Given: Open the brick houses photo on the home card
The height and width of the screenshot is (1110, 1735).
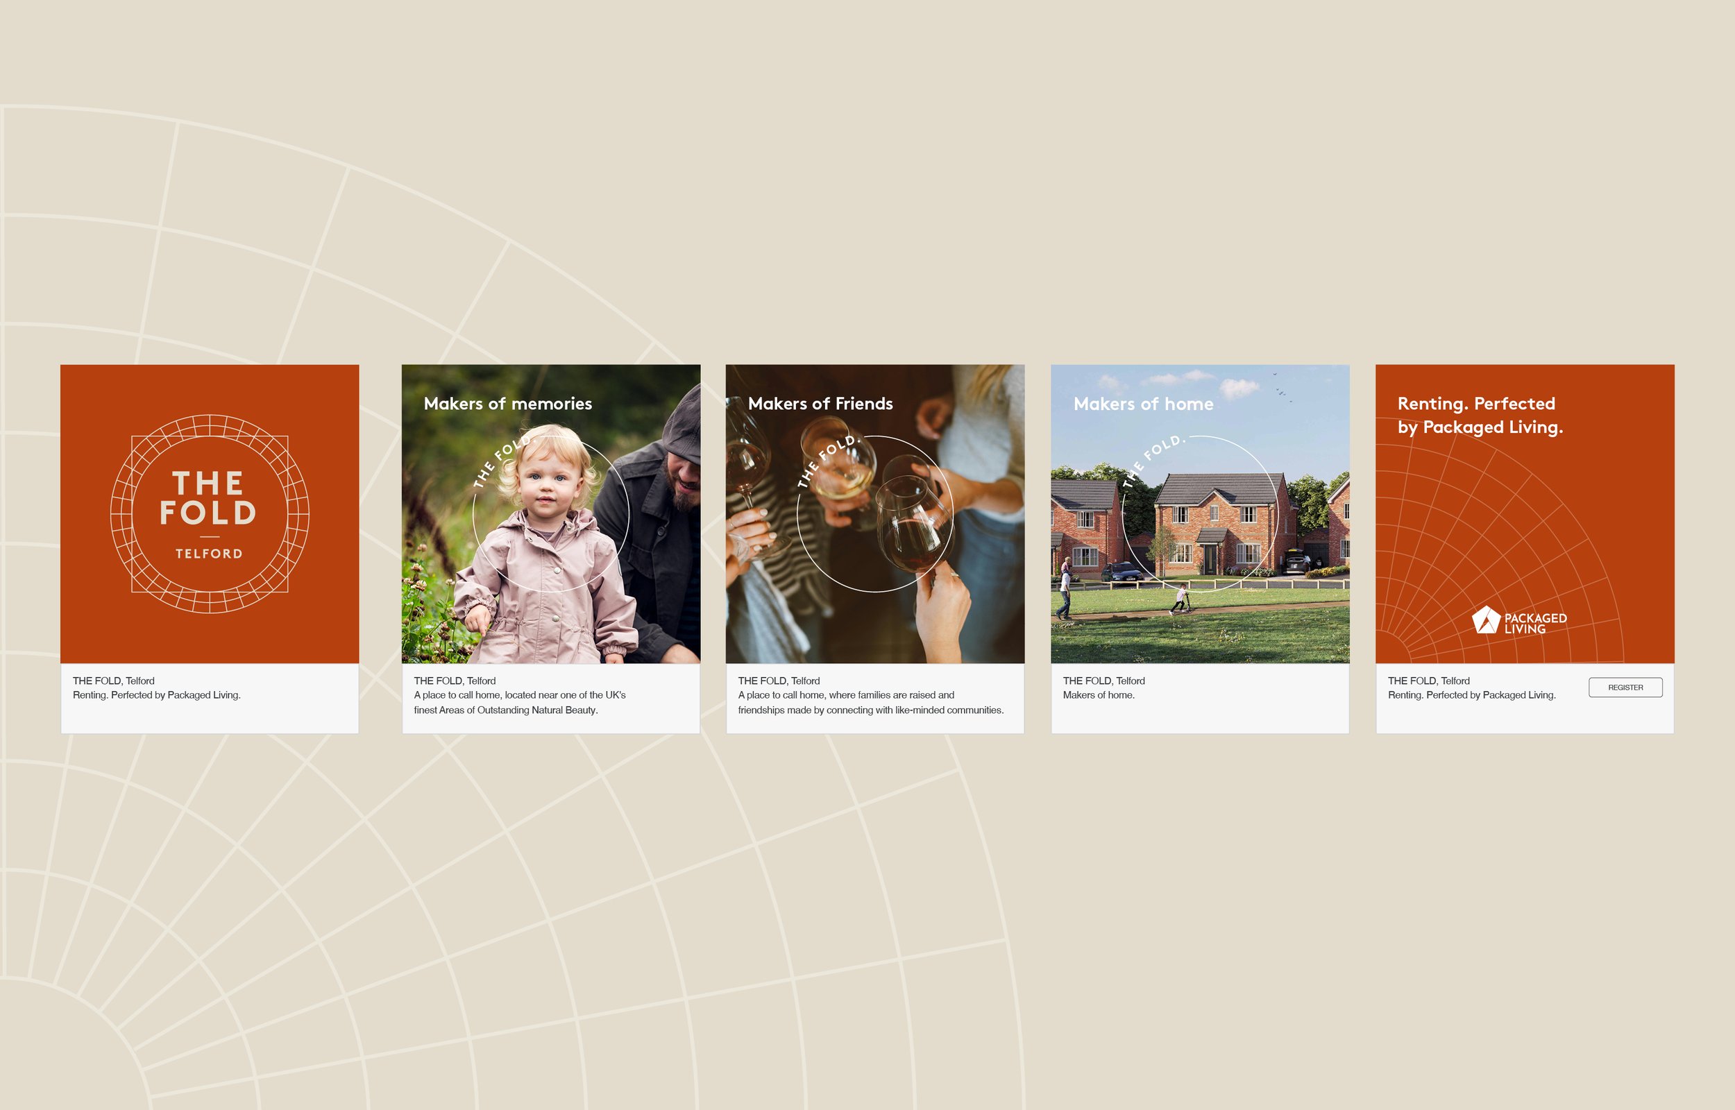Looking at the screenshot, I should click(1200, 514).
